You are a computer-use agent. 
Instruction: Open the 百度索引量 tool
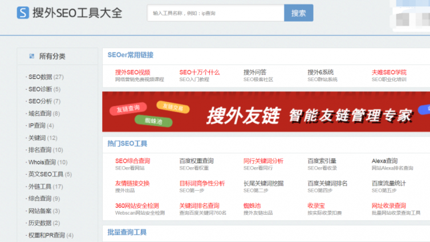[x=322, y=161]
